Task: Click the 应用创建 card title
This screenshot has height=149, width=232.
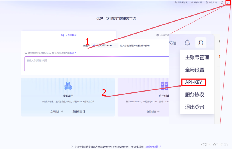Action: pyautogui.click(x=164, y=96)
